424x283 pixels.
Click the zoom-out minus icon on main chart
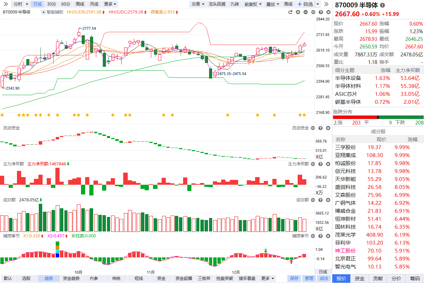point(306,12)
